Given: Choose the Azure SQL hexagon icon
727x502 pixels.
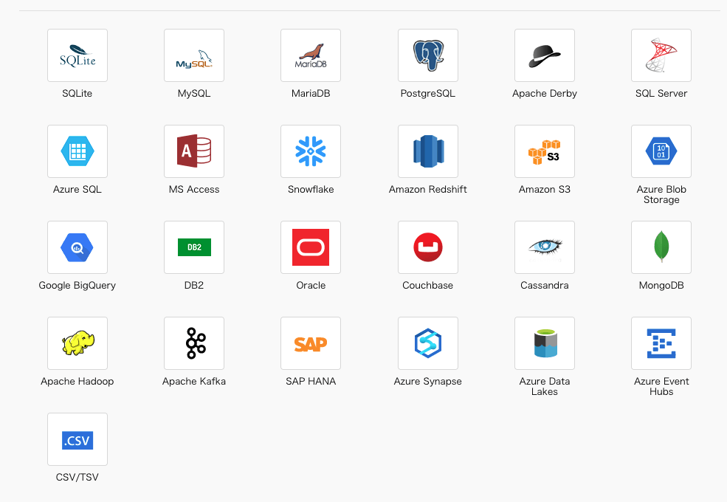Looking at the screenshot, I should [x=77, y=151].
